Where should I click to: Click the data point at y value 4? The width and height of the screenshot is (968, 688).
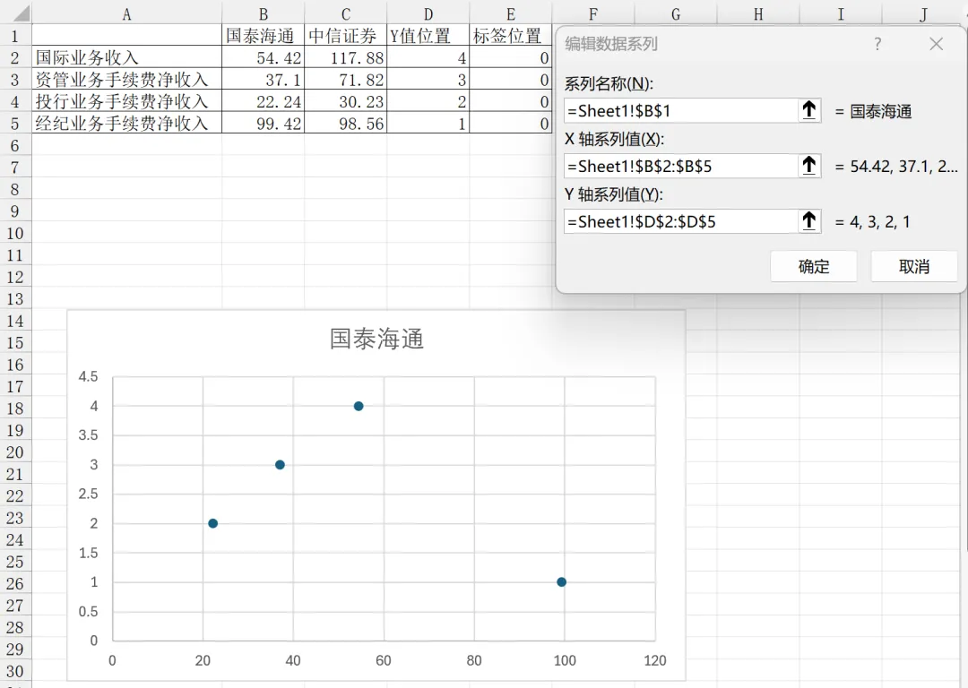(359, 406)
